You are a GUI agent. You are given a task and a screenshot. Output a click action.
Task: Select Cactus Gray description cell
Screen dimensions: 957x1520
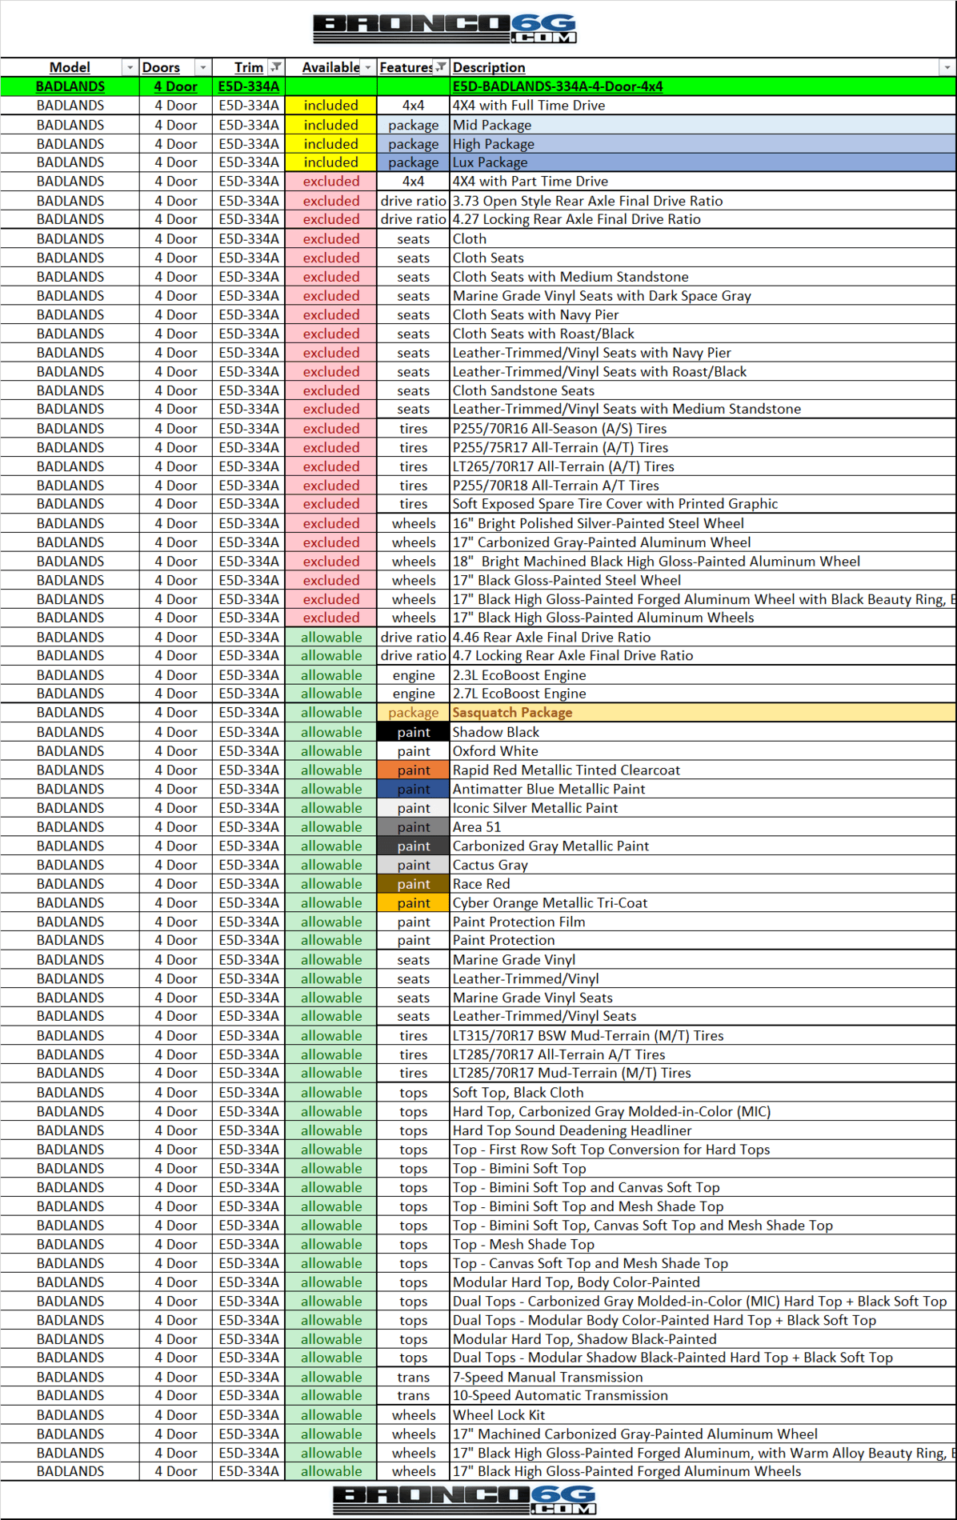tap(703, 865)
